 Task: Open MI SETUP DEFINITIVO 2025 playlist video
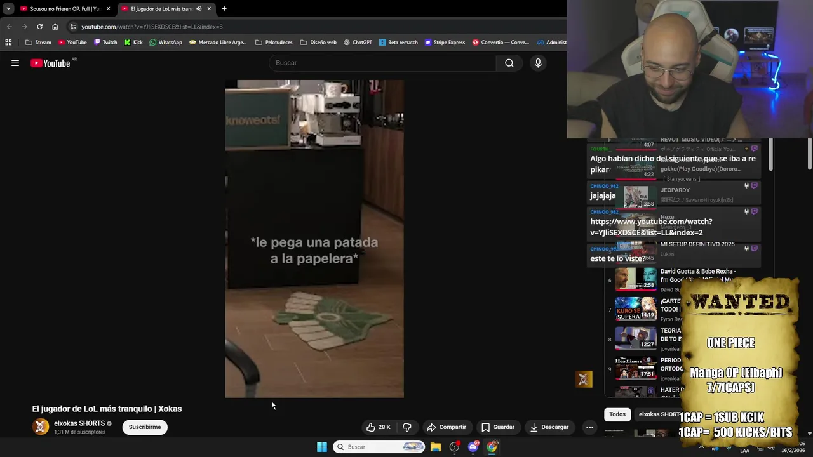pos(697,244)
